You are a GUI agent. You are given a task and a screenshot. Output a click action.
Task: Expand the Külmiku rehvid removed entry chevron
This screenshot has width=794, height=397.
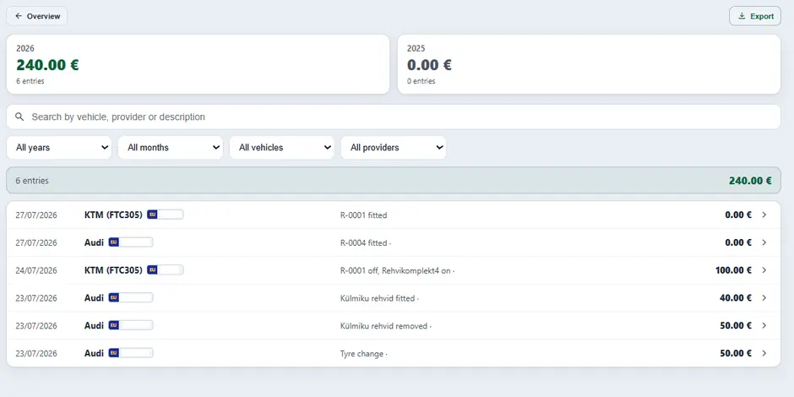764,325
